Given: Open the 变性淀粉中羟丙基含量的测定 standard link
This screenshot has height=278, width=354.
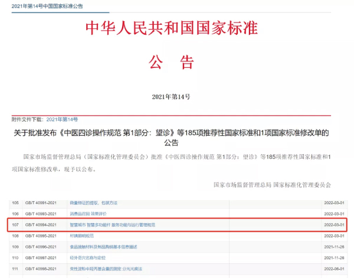Looking at the screenshot, I should (x=106, y=269).
